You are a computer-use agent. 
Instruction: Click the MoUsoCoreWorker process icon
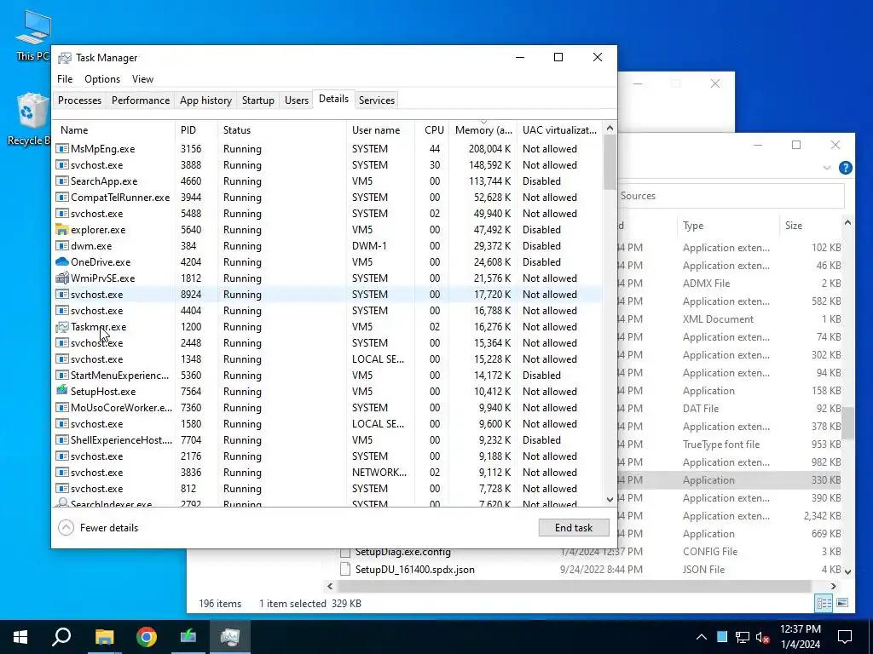coord(61,408)
